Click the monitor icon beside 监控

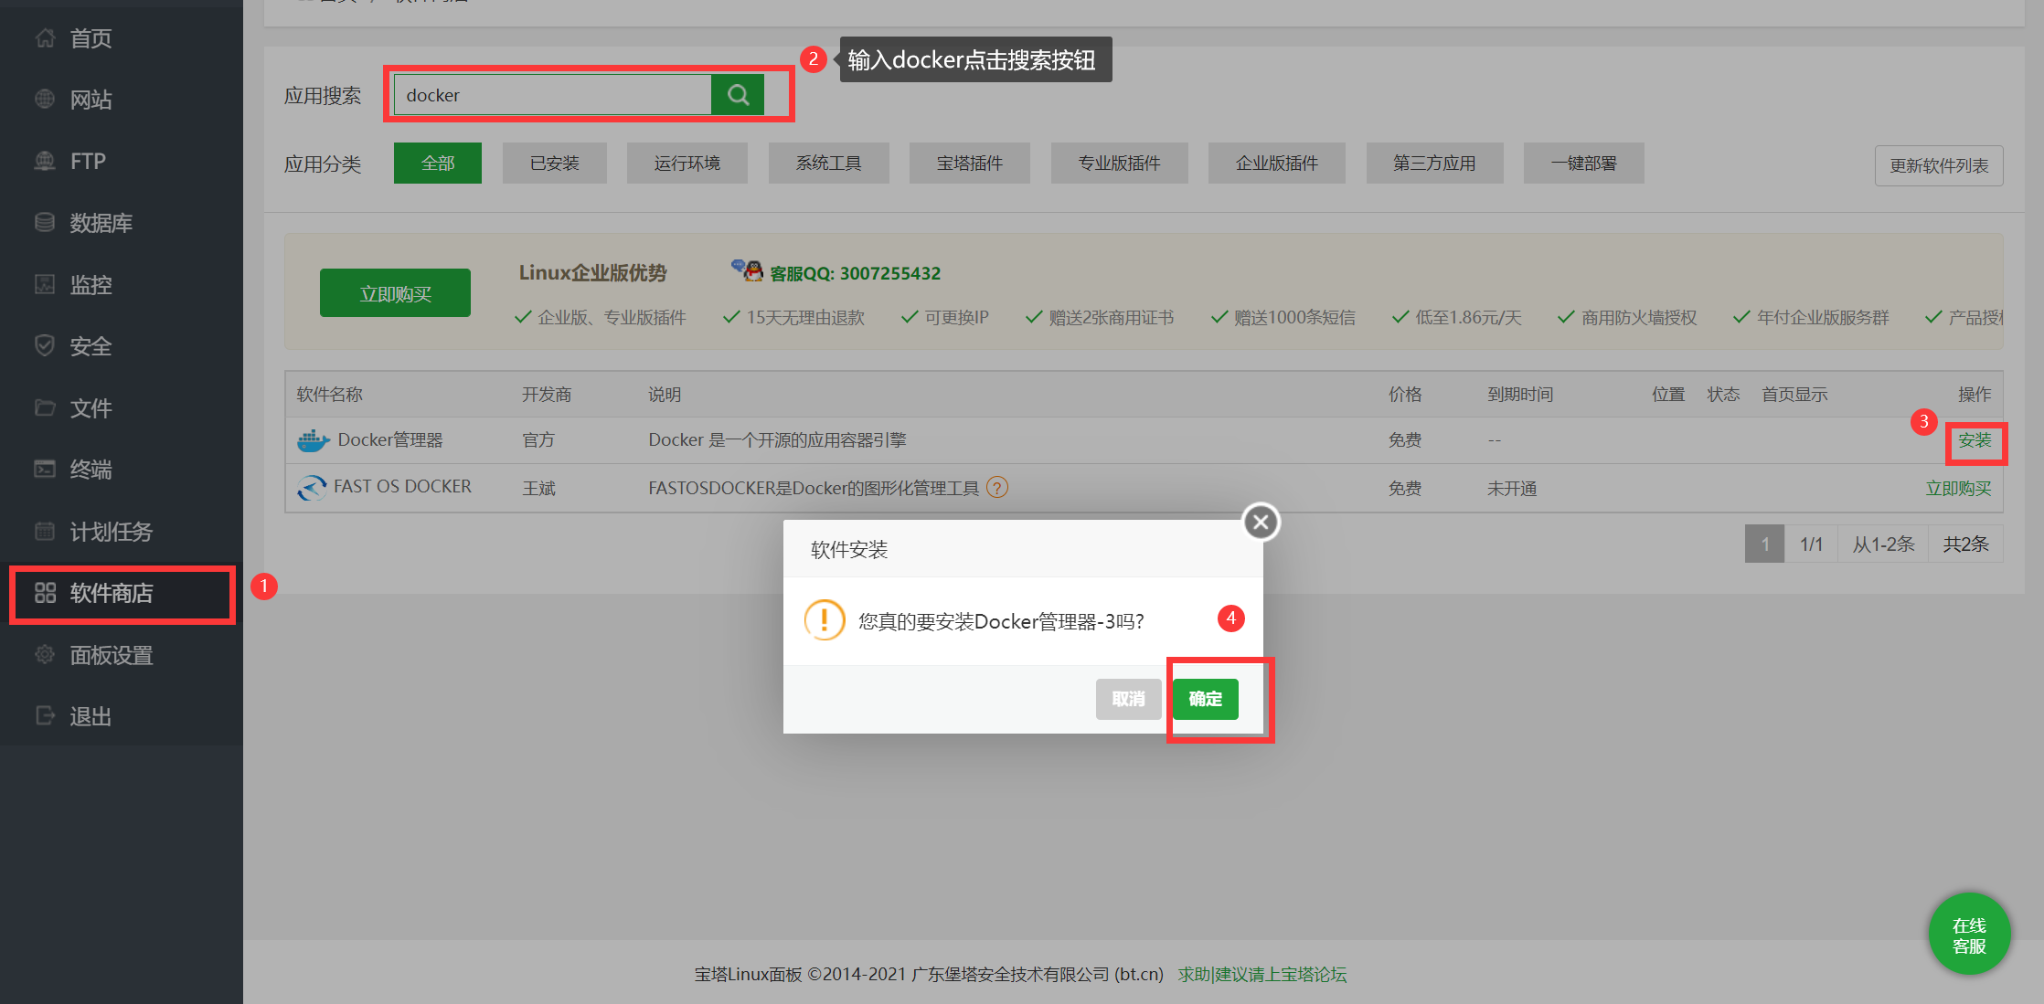click(45, 284)
